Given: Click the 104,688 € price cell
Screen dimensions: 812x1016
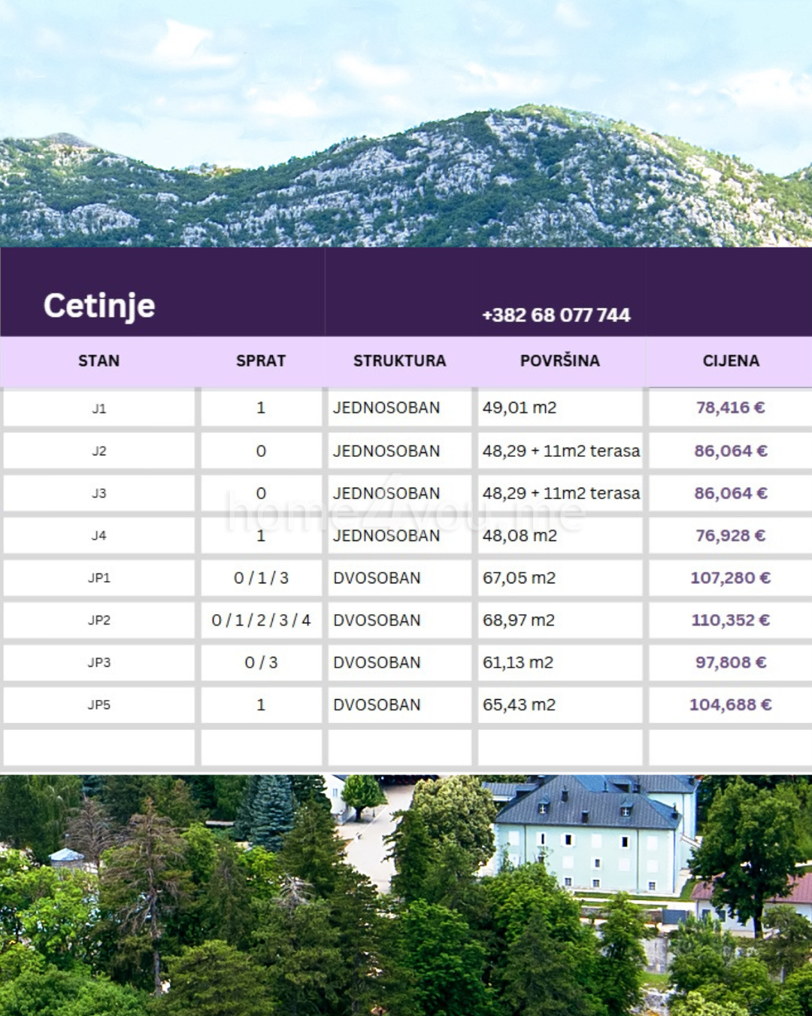Looking at the screenshot, I should (730, 705).
